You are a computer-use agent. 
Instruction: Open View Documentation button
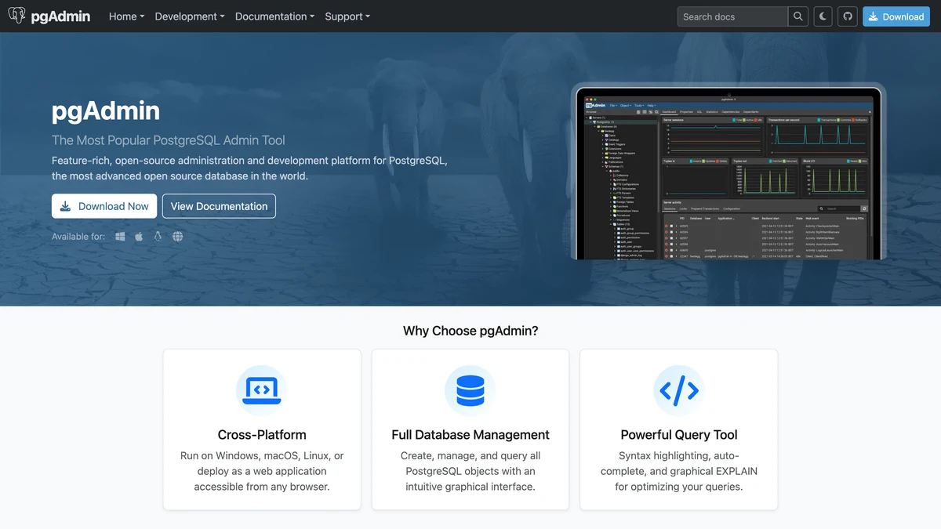(x=219, y=206)
